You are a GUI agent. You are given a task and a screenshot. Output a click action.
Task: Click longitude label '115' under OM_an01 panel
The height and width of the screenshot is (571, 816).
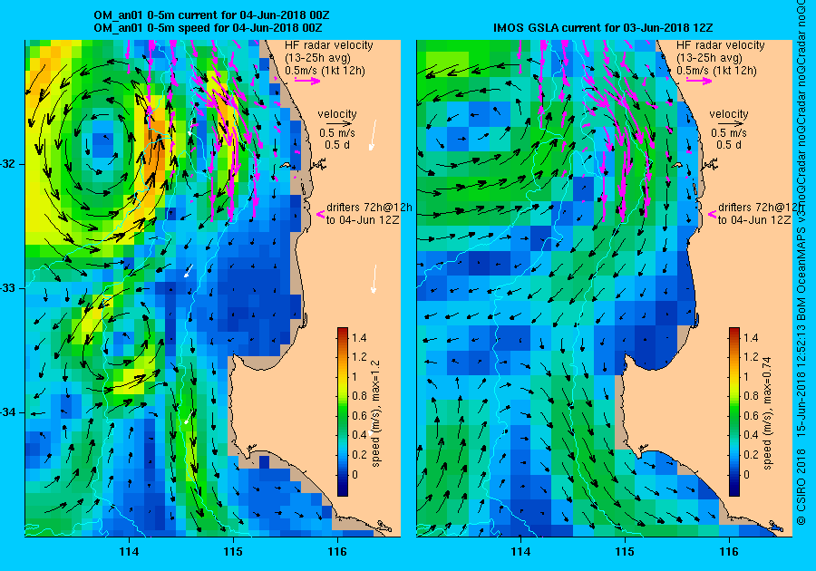[233, 552]
